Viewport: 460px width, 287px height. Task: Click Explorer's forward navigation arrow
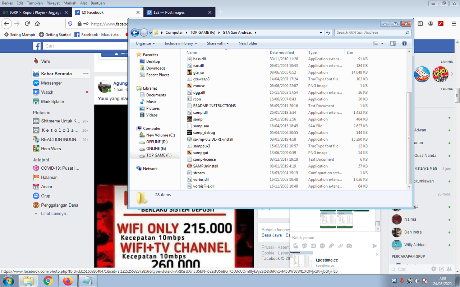144,33
